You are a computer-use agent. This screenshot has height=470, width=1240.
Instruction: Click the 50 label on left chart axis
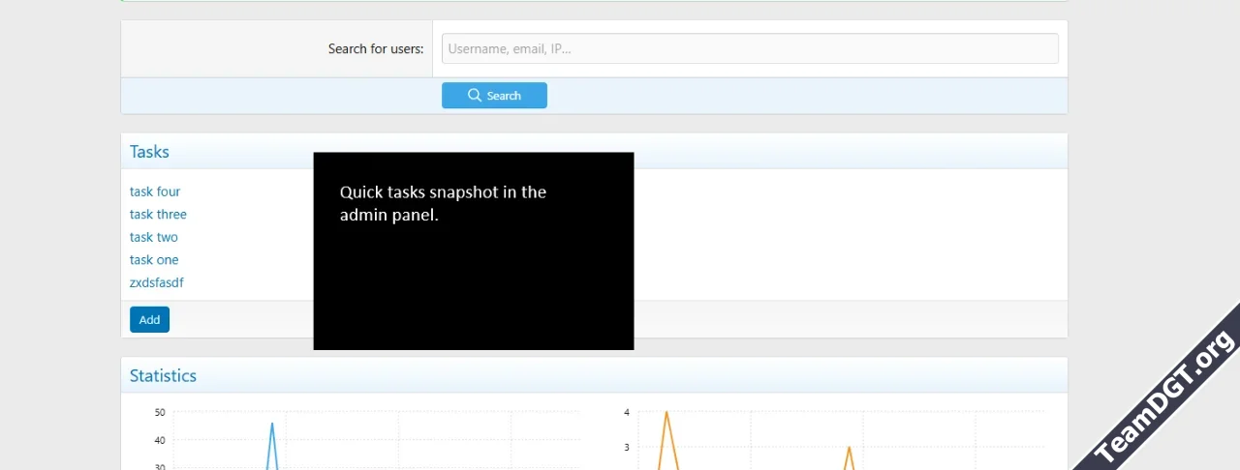click(160, 413)
